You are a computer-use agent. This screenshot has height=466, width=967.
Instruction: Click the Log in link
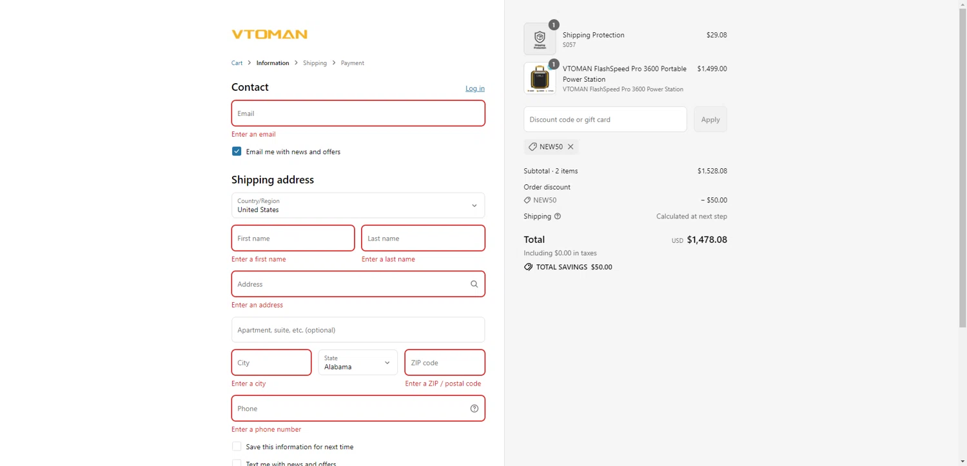[x=475, y=88]
